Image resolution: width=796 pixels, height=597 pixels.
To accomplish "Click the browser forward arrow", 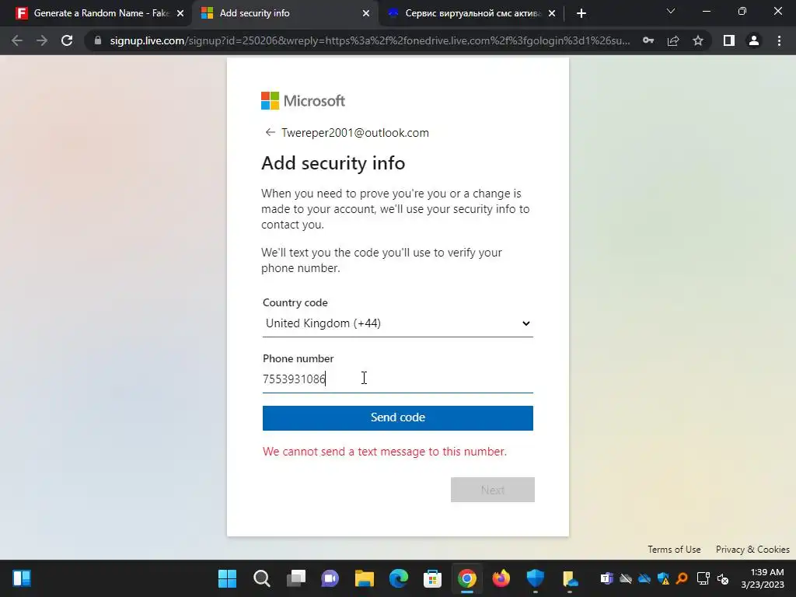I will click(x=42, y=40).
